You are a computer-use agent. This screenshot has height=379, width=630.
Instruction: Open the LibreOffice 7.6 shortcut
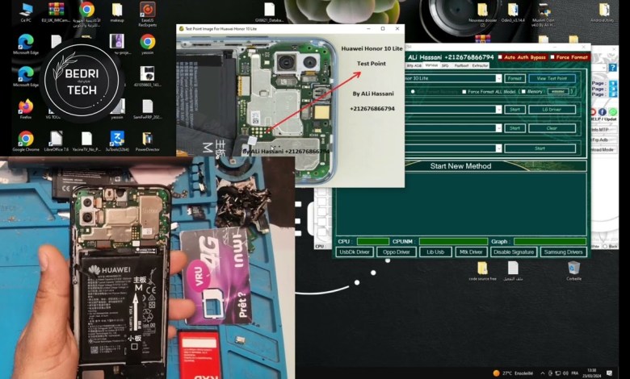tap(56, 139)
